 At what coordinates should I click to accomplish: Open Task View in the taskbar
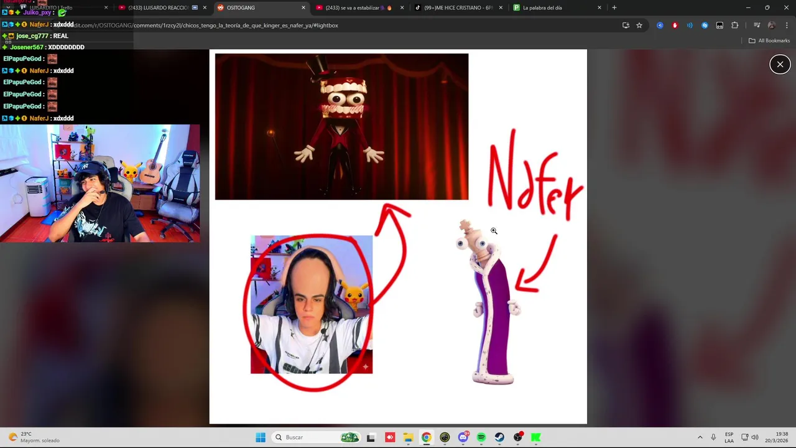pyautogui.click(x=371, y=437)
